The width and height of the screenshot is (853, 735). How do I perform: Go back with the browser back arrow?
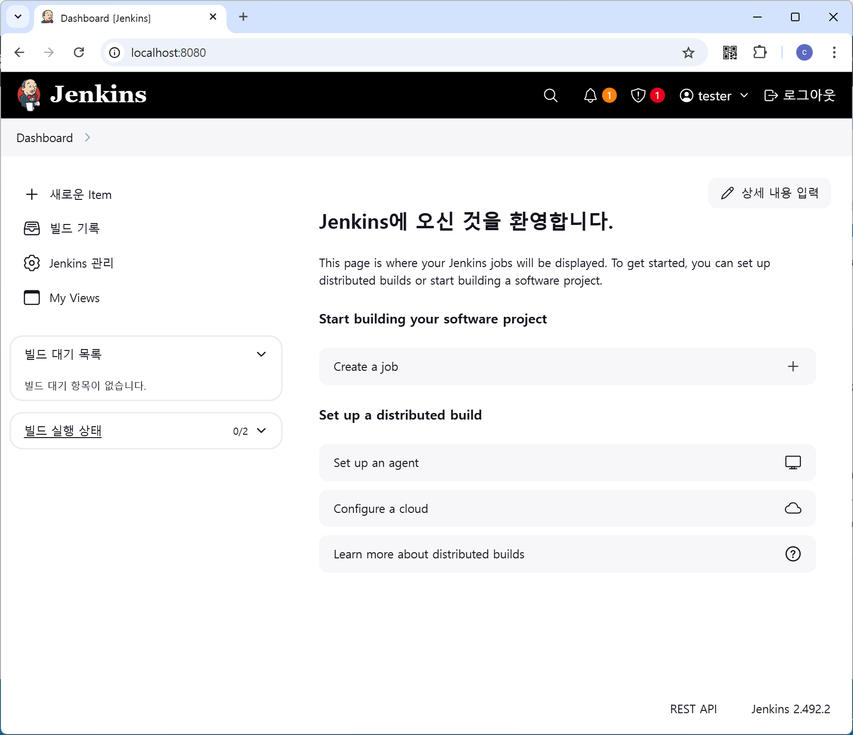click(x=19, y=53)
